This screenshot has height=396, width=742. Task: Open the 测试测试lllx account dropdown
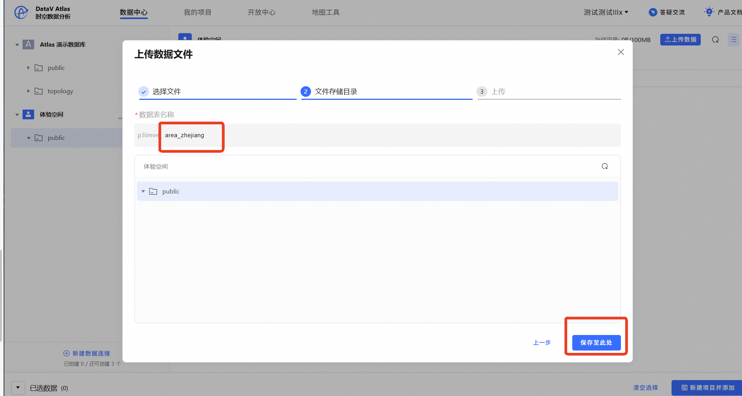606,12
